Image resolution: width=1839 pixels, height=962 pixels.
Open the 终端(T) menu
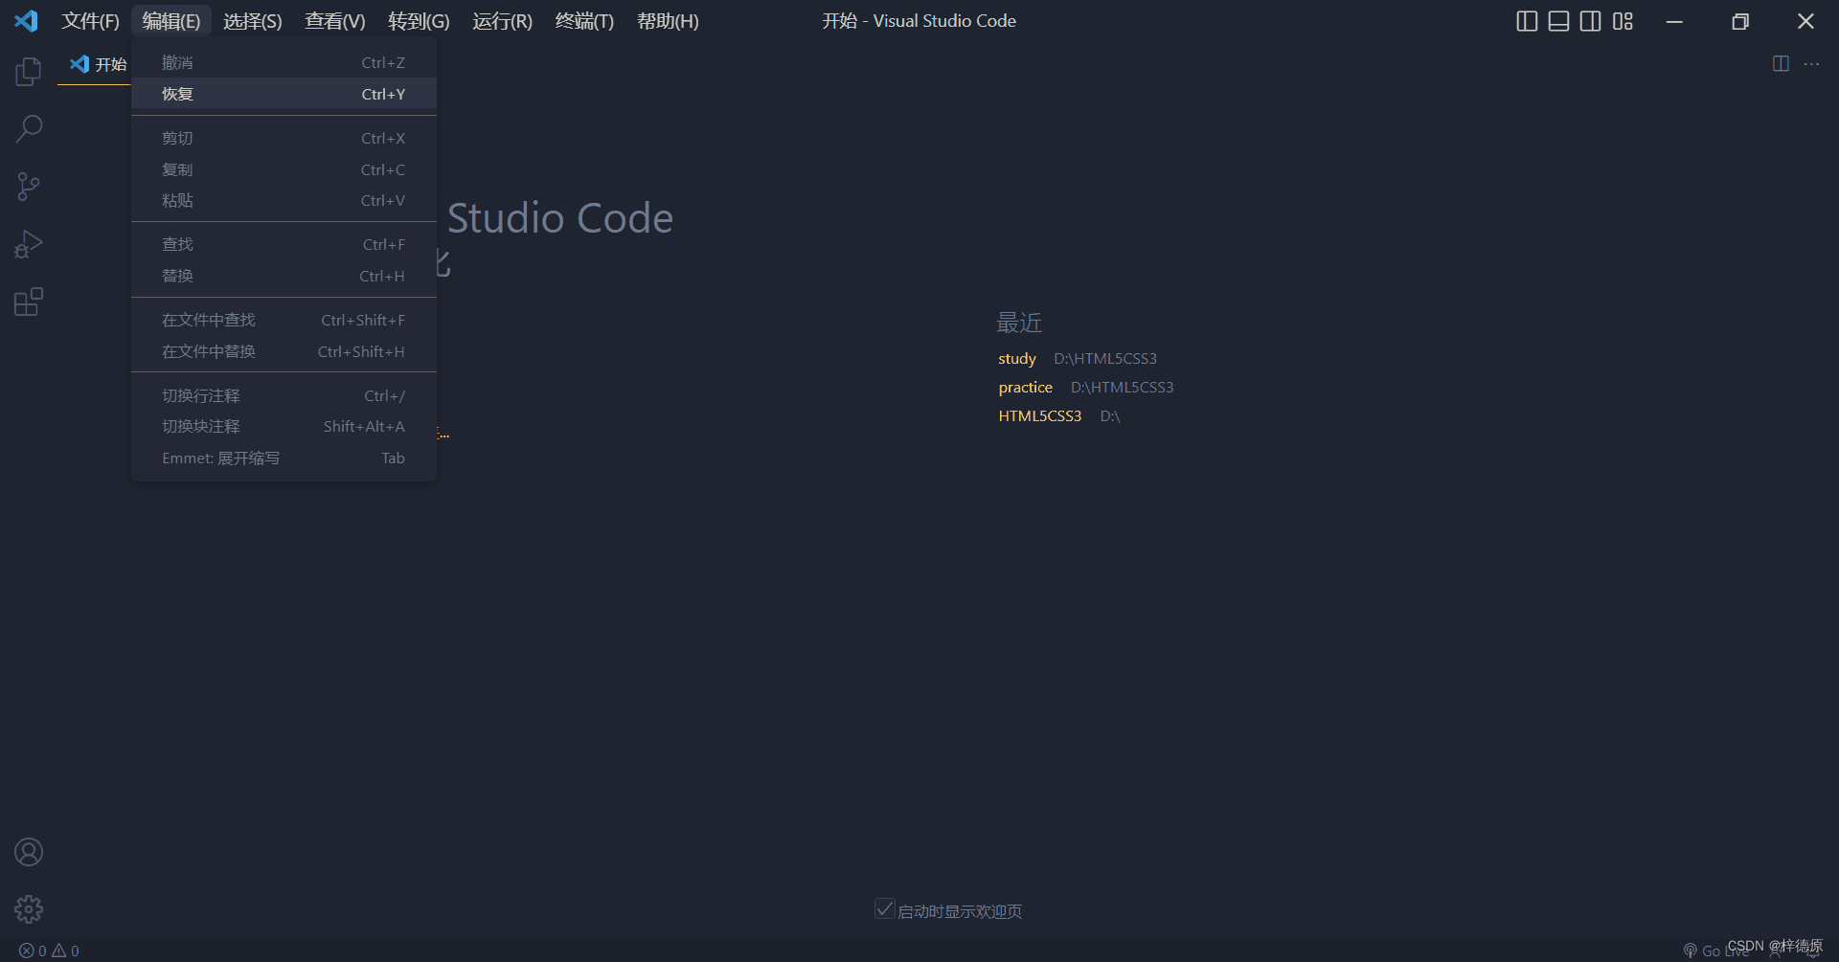click(x=584, y=21)
